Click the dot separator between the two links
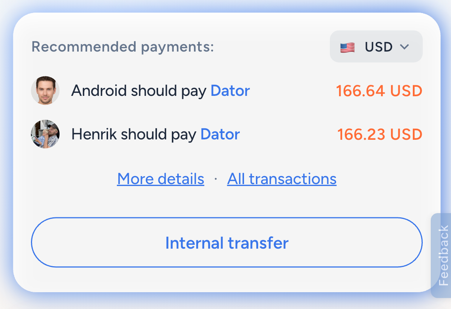The height and width of the screenshot is (309, 451). pyautogui.click(x=216, y=179)
